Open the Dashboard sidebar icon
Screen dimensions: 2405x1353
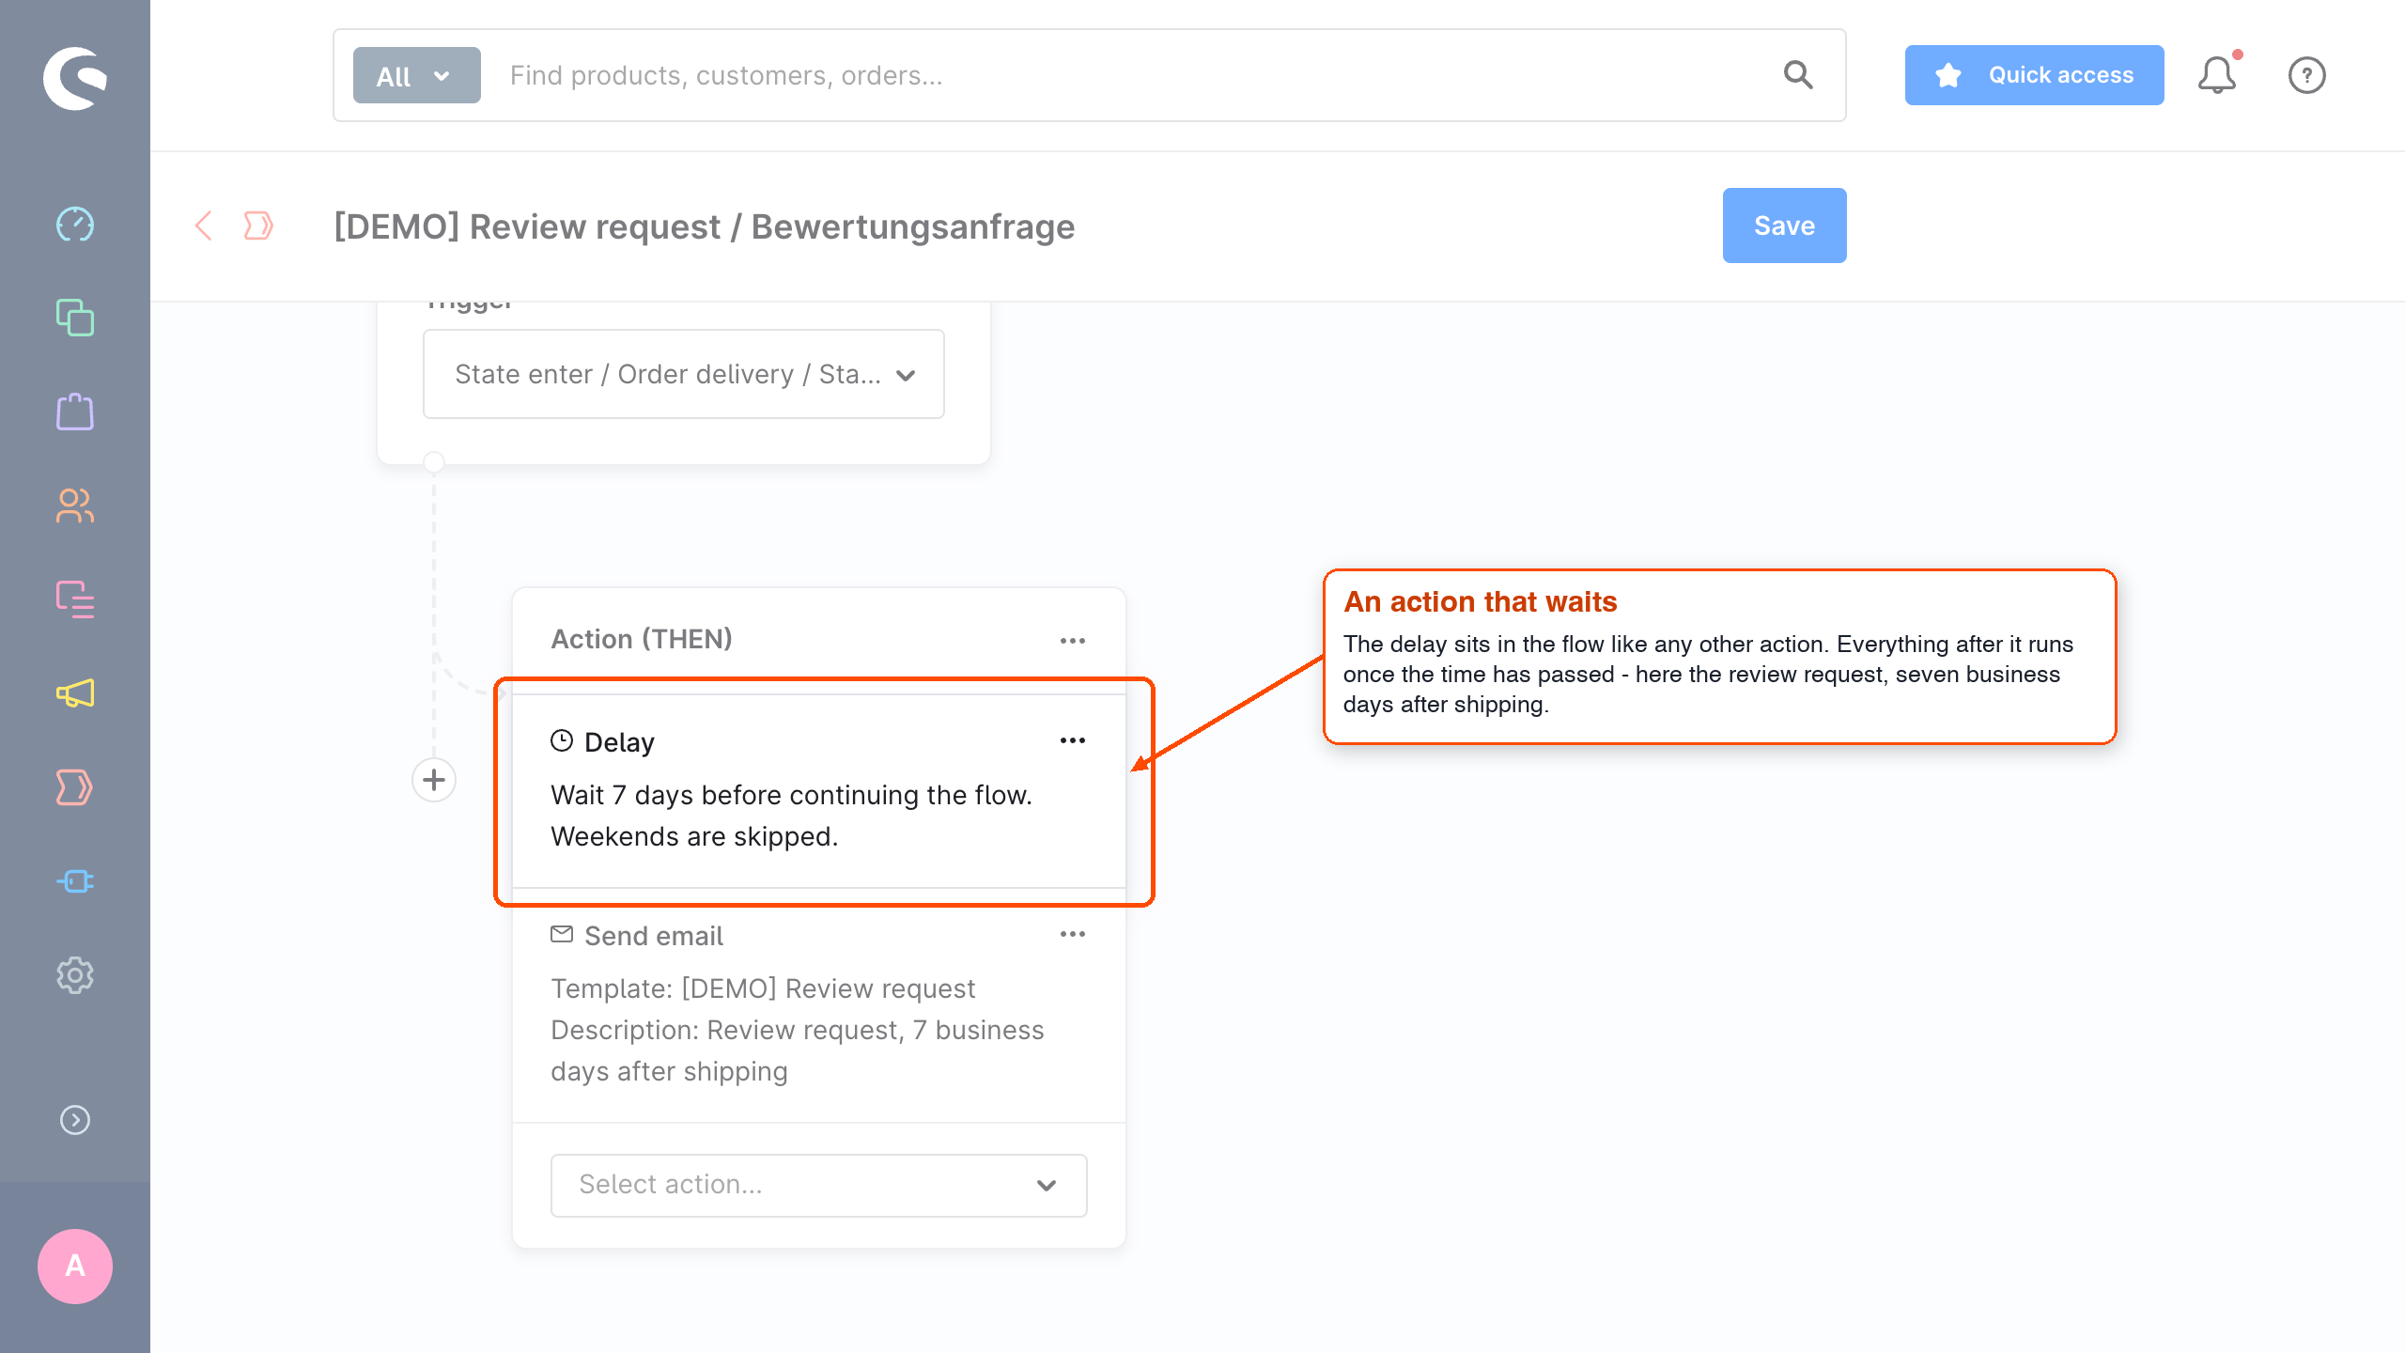click(x=75, y=225)
